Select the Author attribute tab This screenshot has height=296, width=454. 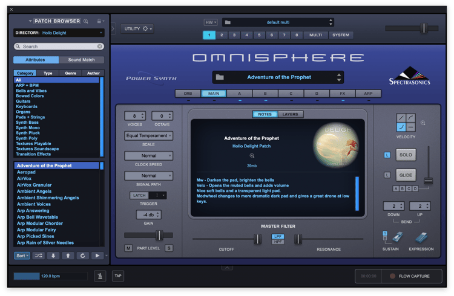click(93, 73)
